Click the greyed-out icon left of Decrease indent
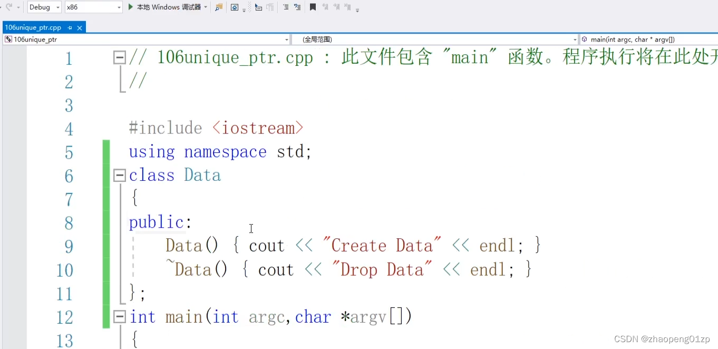 pos(270,7)
